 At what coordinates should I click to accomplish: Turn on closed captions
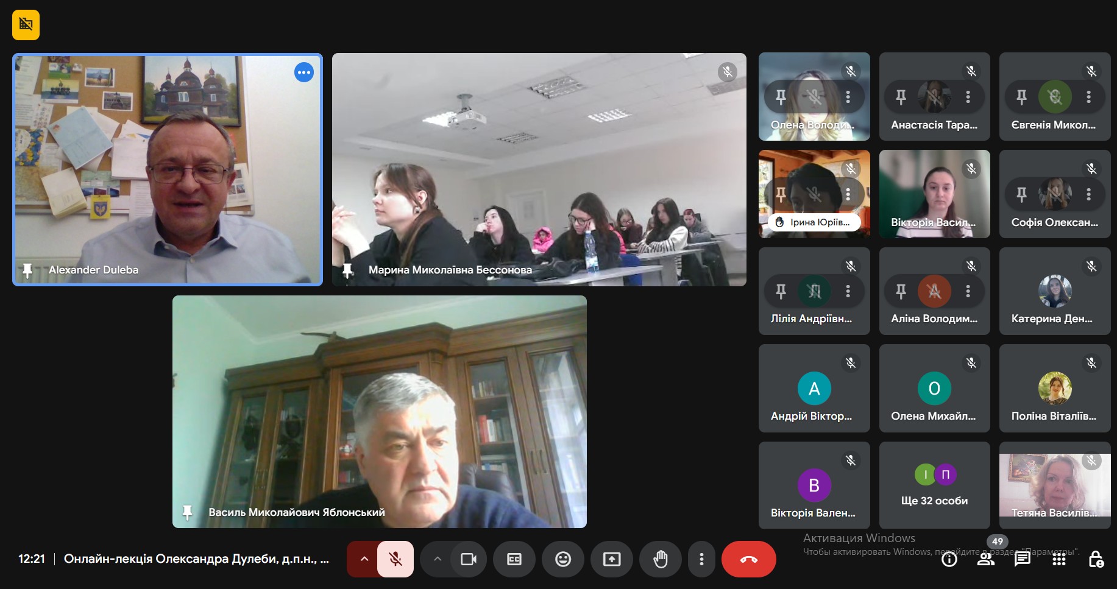point(514,559)
